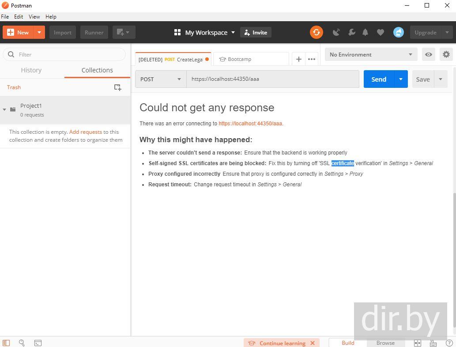Expand the Project1 collection
Viewport: 456px width, 347px height.
[4, 109]
